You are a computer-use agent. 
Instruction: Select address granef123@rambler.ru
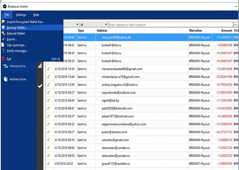[116, 164]
